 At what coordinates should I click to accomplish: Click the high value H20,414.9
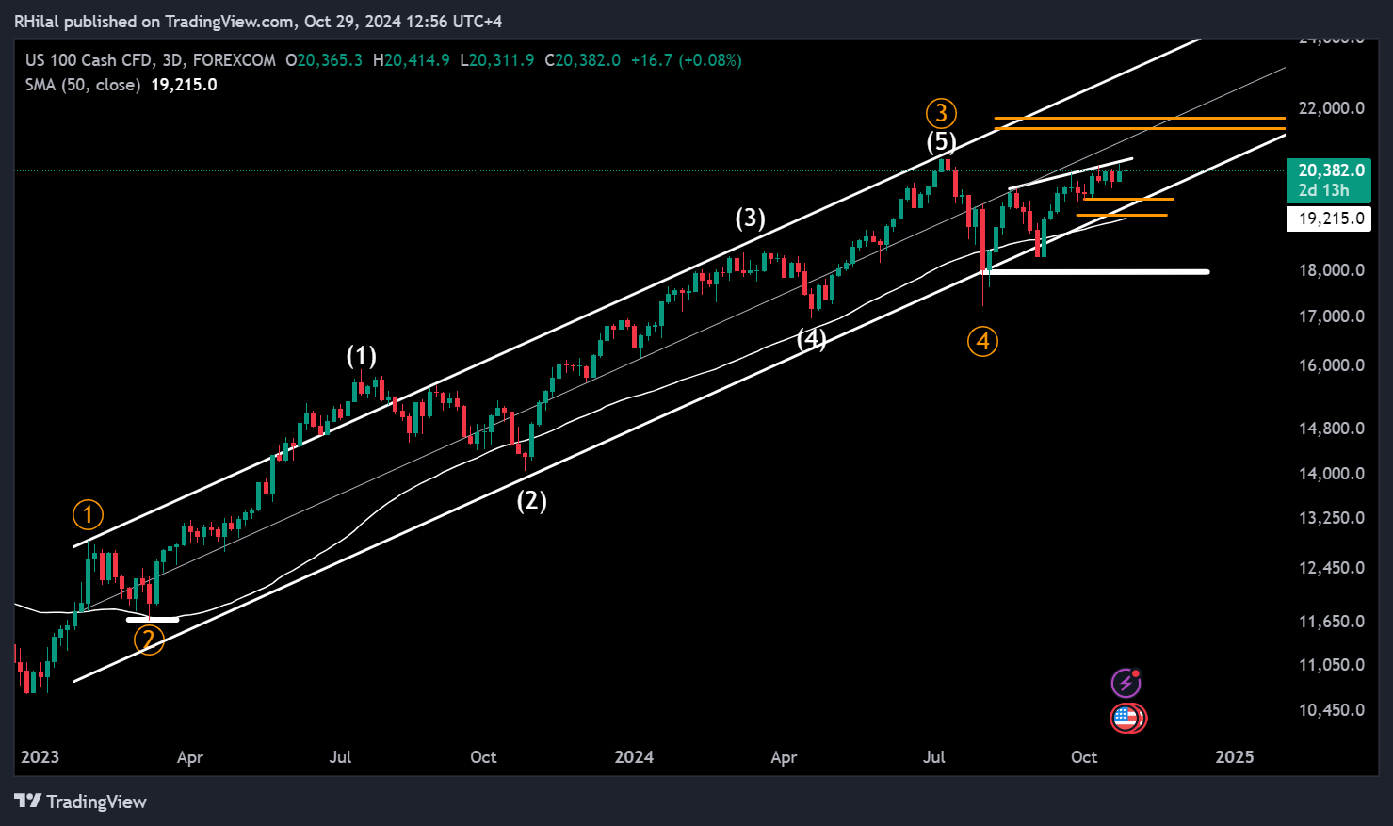click(411, 60)
